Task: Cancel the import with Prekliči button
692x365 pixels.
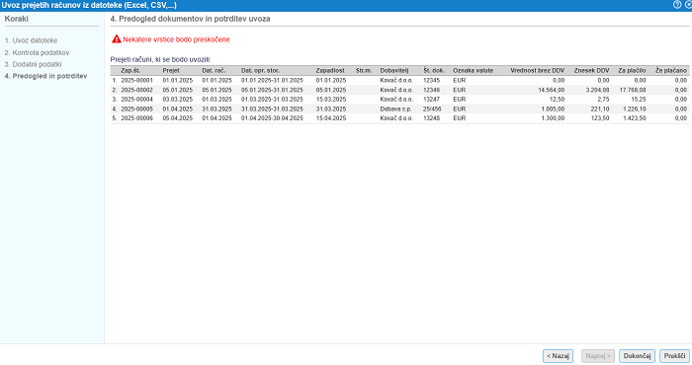Action: [x=674, y=356]
